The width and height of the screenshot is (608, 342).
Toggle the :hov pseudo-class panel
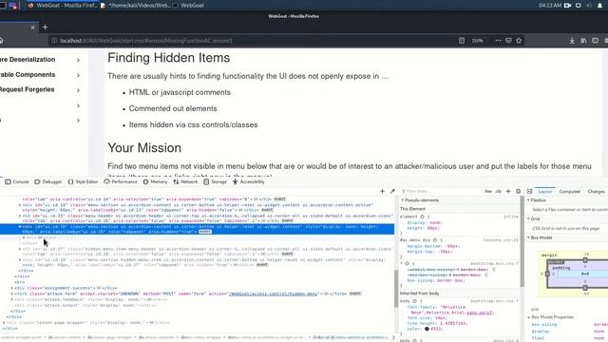click(488, 191)
